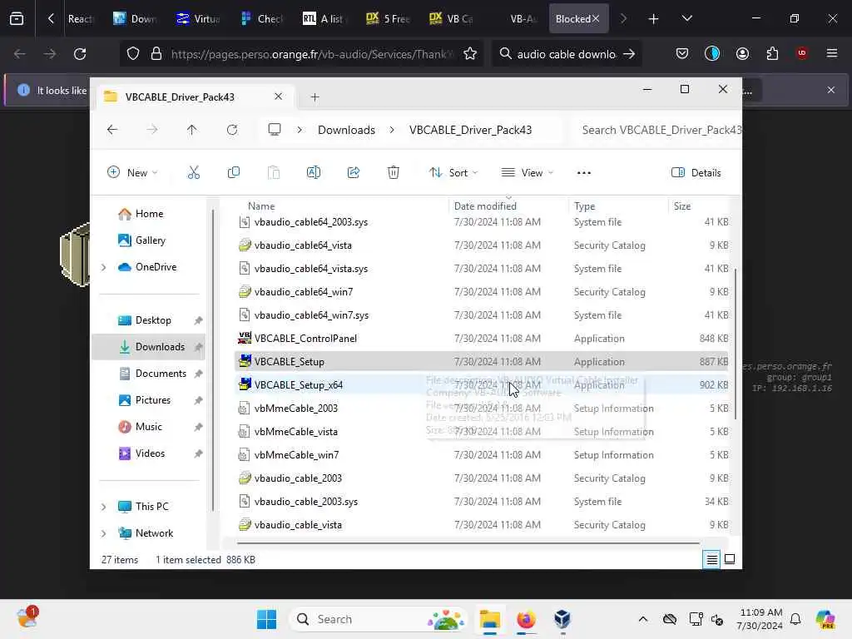Unpin Documents from Quick access
The width and height of the screenshot is (852, 639).
pyautogui.click(x=198, y=374)
